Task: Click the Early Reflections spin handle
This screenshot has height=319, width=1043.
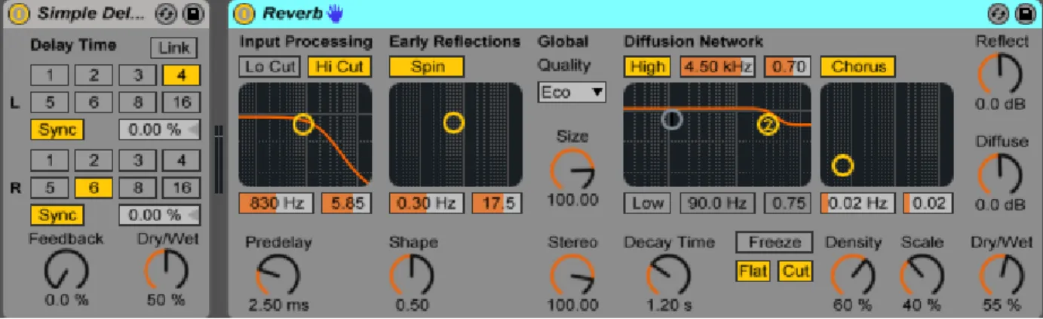Action: (x=453, y=122)
